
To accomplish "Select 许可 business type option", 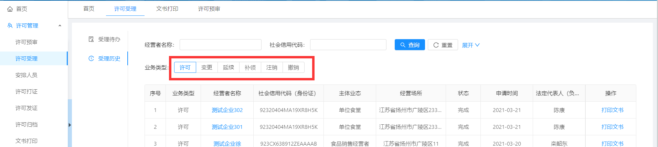I will tap(185, 67).
